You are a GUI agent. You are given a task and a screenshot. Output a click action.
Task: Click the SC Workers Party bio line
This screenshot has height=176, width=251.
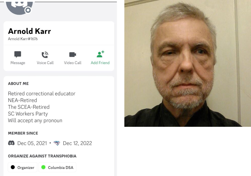28,114
